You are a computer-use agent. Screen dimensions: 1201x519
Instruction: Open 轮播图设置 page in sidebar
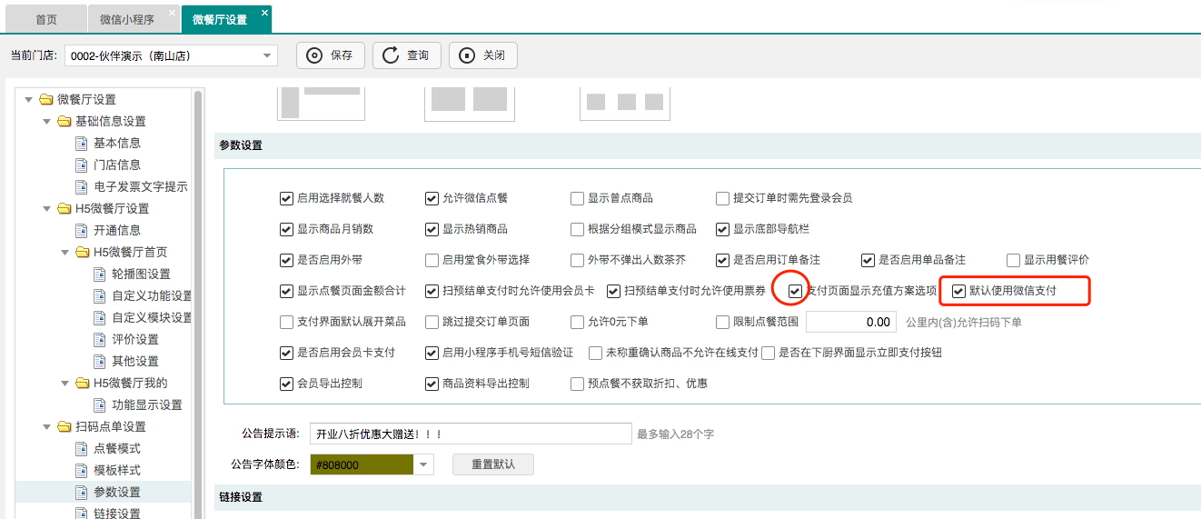pos(141,274)
